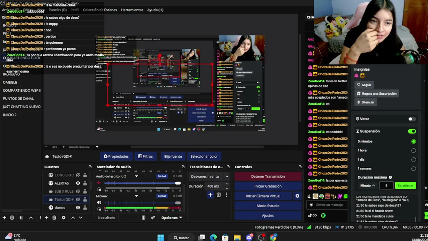Open Google Chrome from taskbar

tap(273, 238)
